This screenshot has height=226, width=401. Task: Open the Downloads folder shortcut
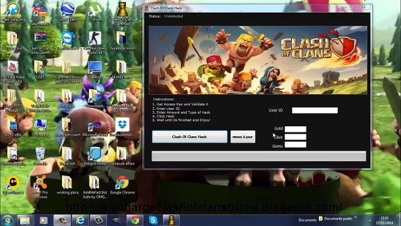click(95, 99)
